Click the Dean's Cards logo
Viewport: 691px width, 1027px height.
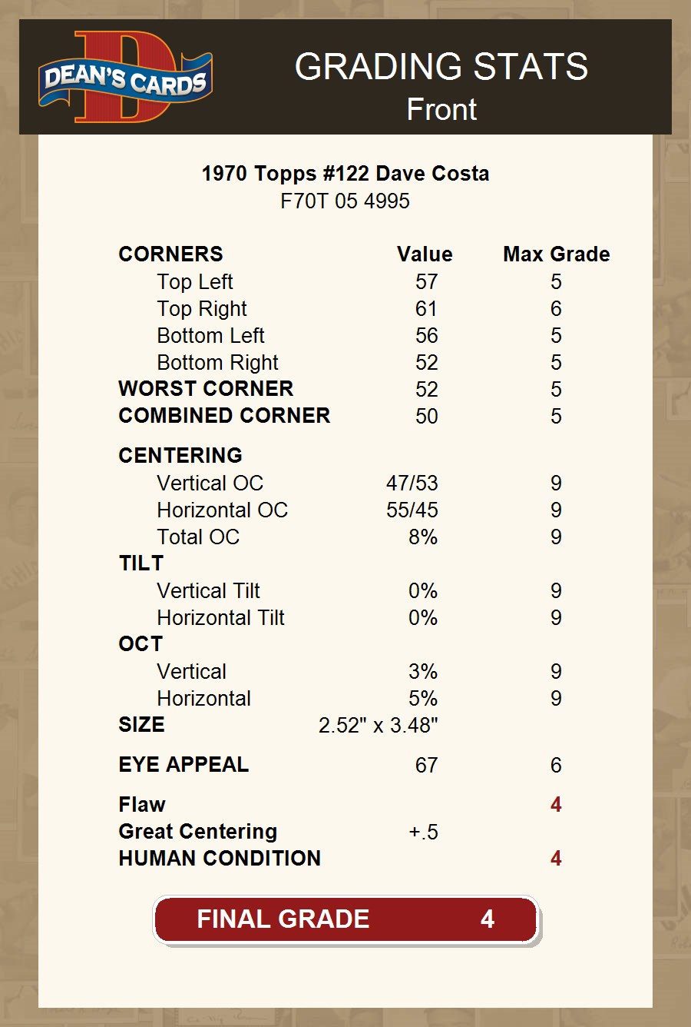pos(125,78)
